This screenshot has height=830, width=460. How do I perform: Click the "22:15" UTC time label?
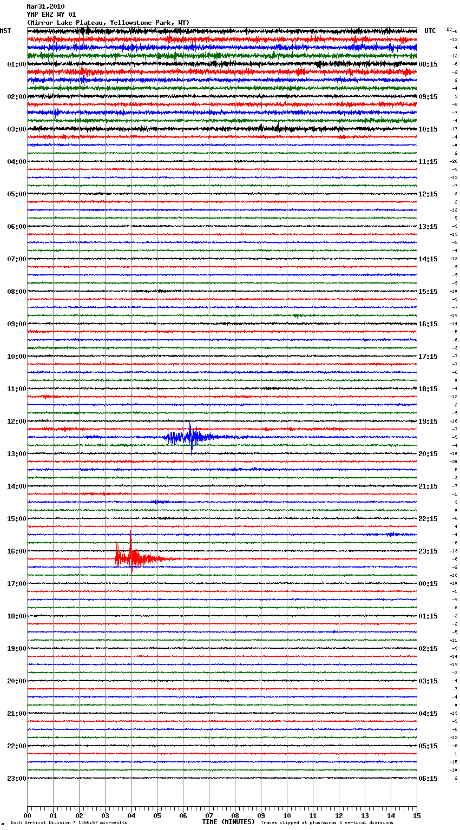[428, 519]
